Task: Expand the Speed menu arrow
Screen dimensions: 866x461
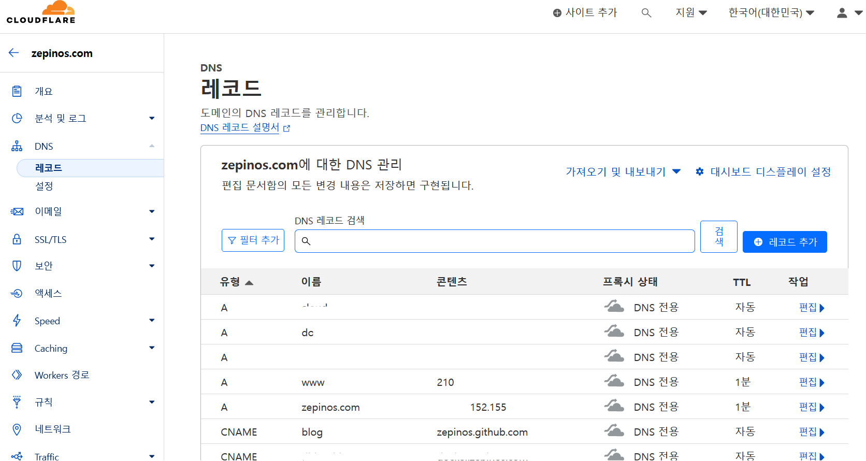Action: 152,320
